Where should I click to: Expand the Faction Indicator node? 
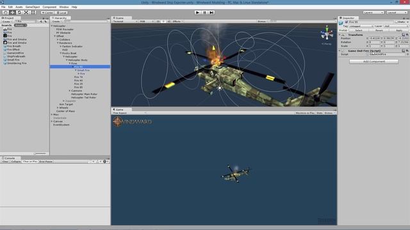[x=61, y=47]
